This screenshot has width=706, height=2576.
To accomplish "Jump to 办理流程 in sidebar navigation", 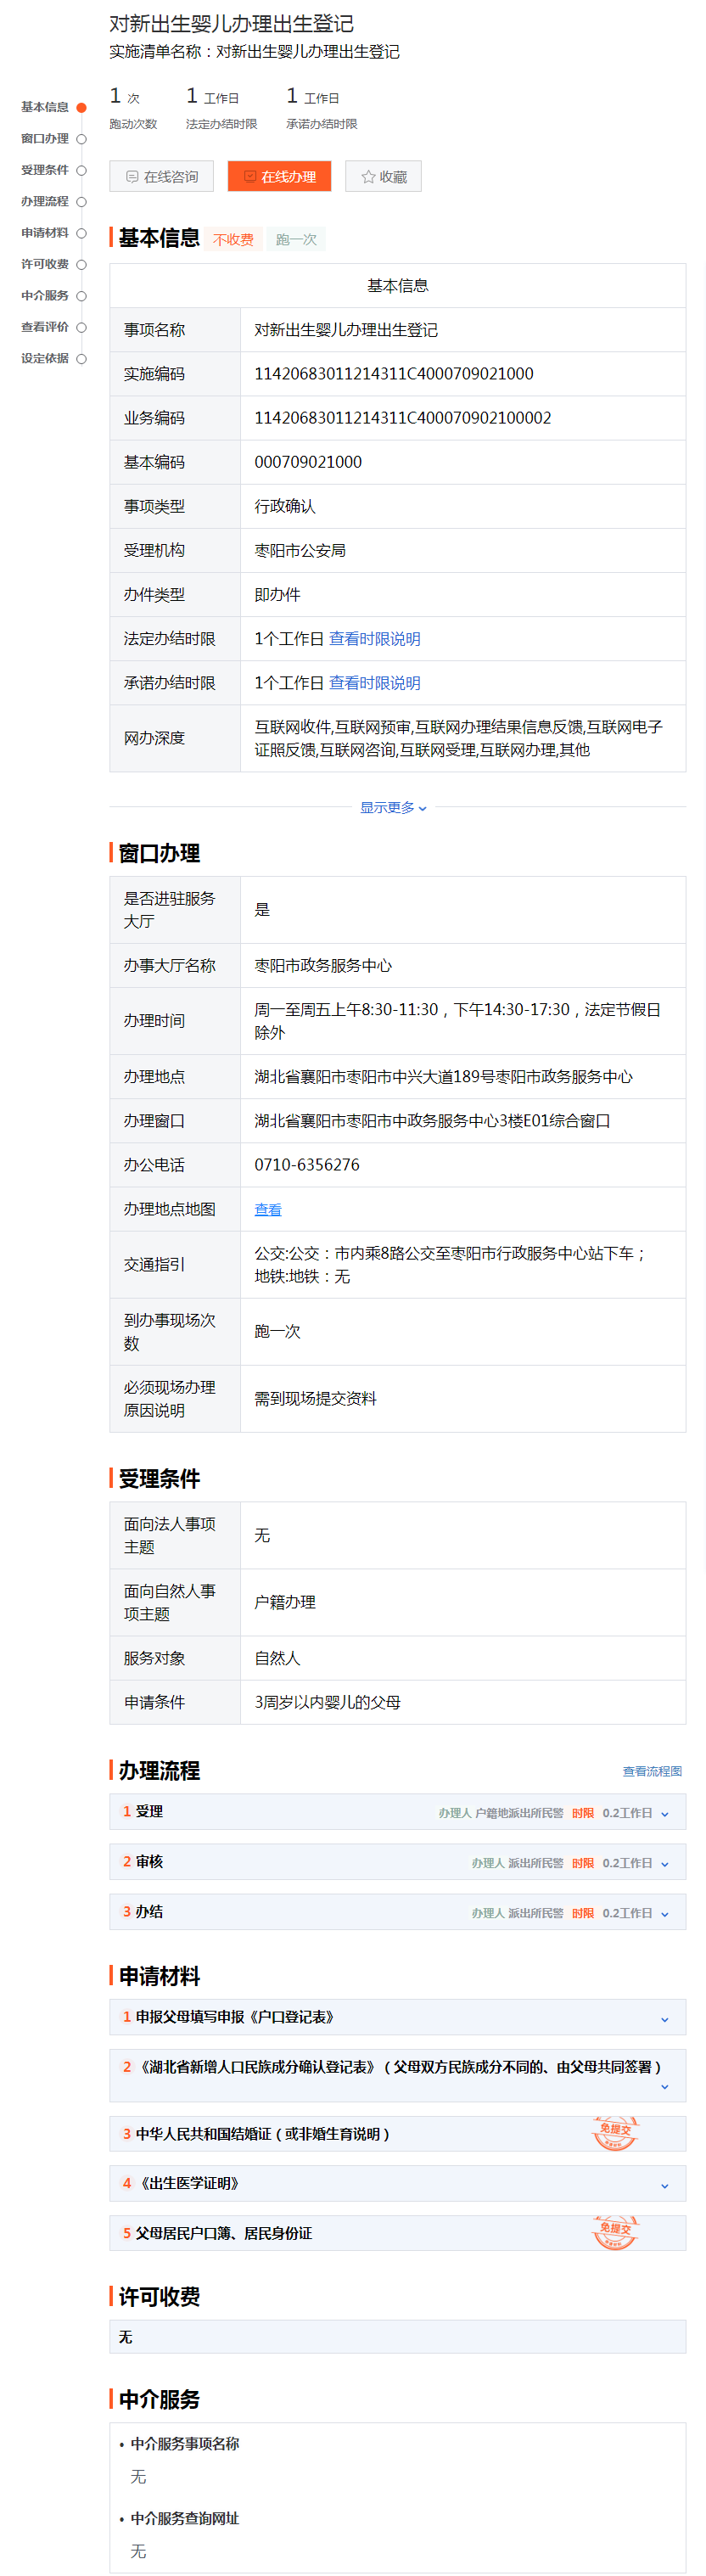I will (x=45, y=202).
